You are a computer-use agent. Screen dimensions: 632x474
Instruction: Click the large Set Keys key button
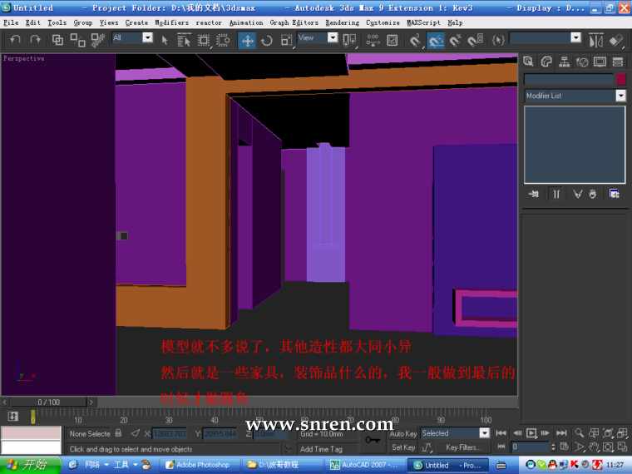[x=372, y=440]
